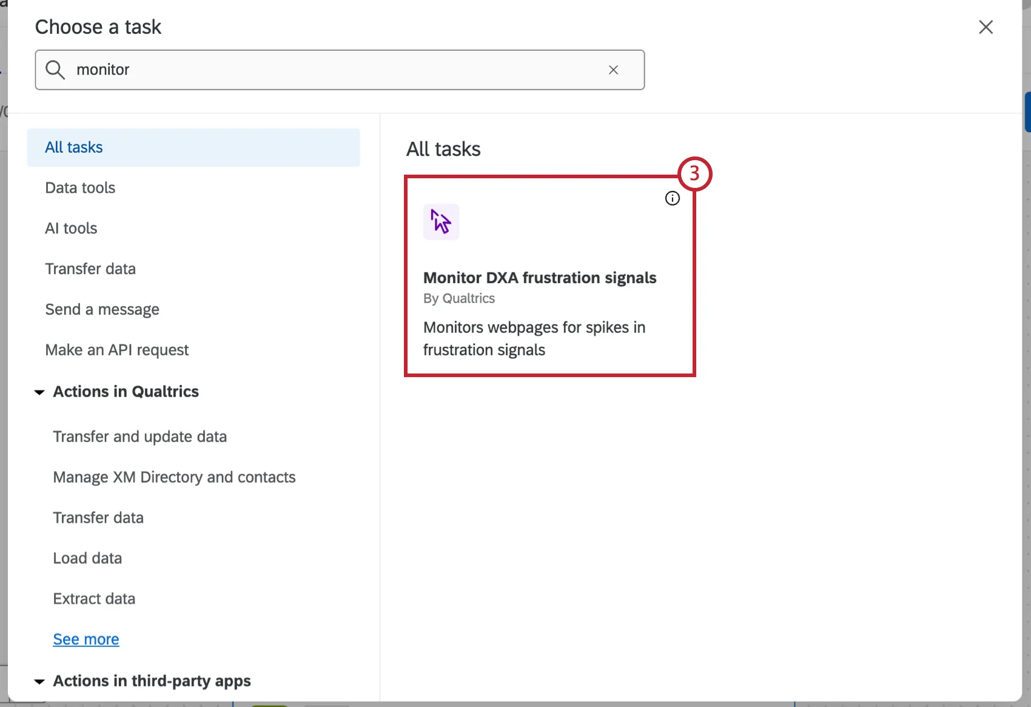Viewport: 1031px width, 707px height.
Task: Choose Make an API request category
Action: [x=116, y=350]
